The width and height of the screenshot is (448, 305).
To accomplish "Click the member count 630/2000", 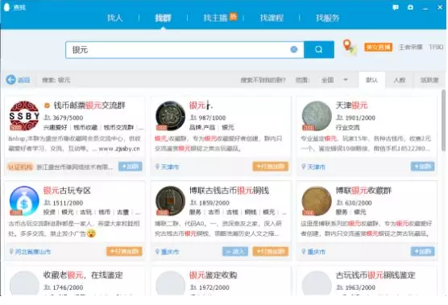I will [x=359, y=203].
